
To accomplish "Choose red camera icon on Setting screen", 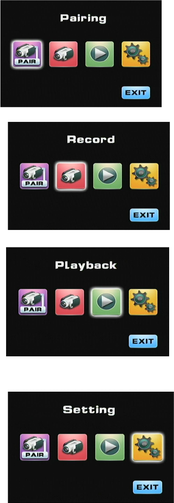I will (72, 447).
